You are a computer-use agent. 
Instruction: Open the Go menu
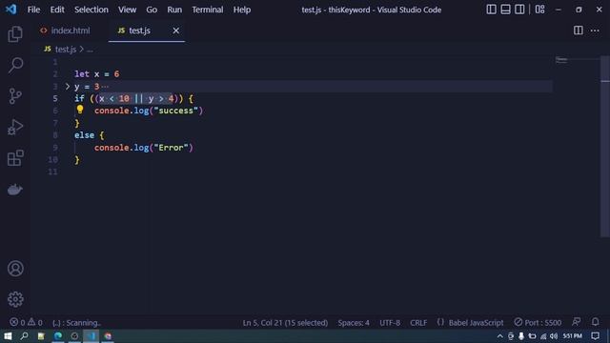(152, 10)
